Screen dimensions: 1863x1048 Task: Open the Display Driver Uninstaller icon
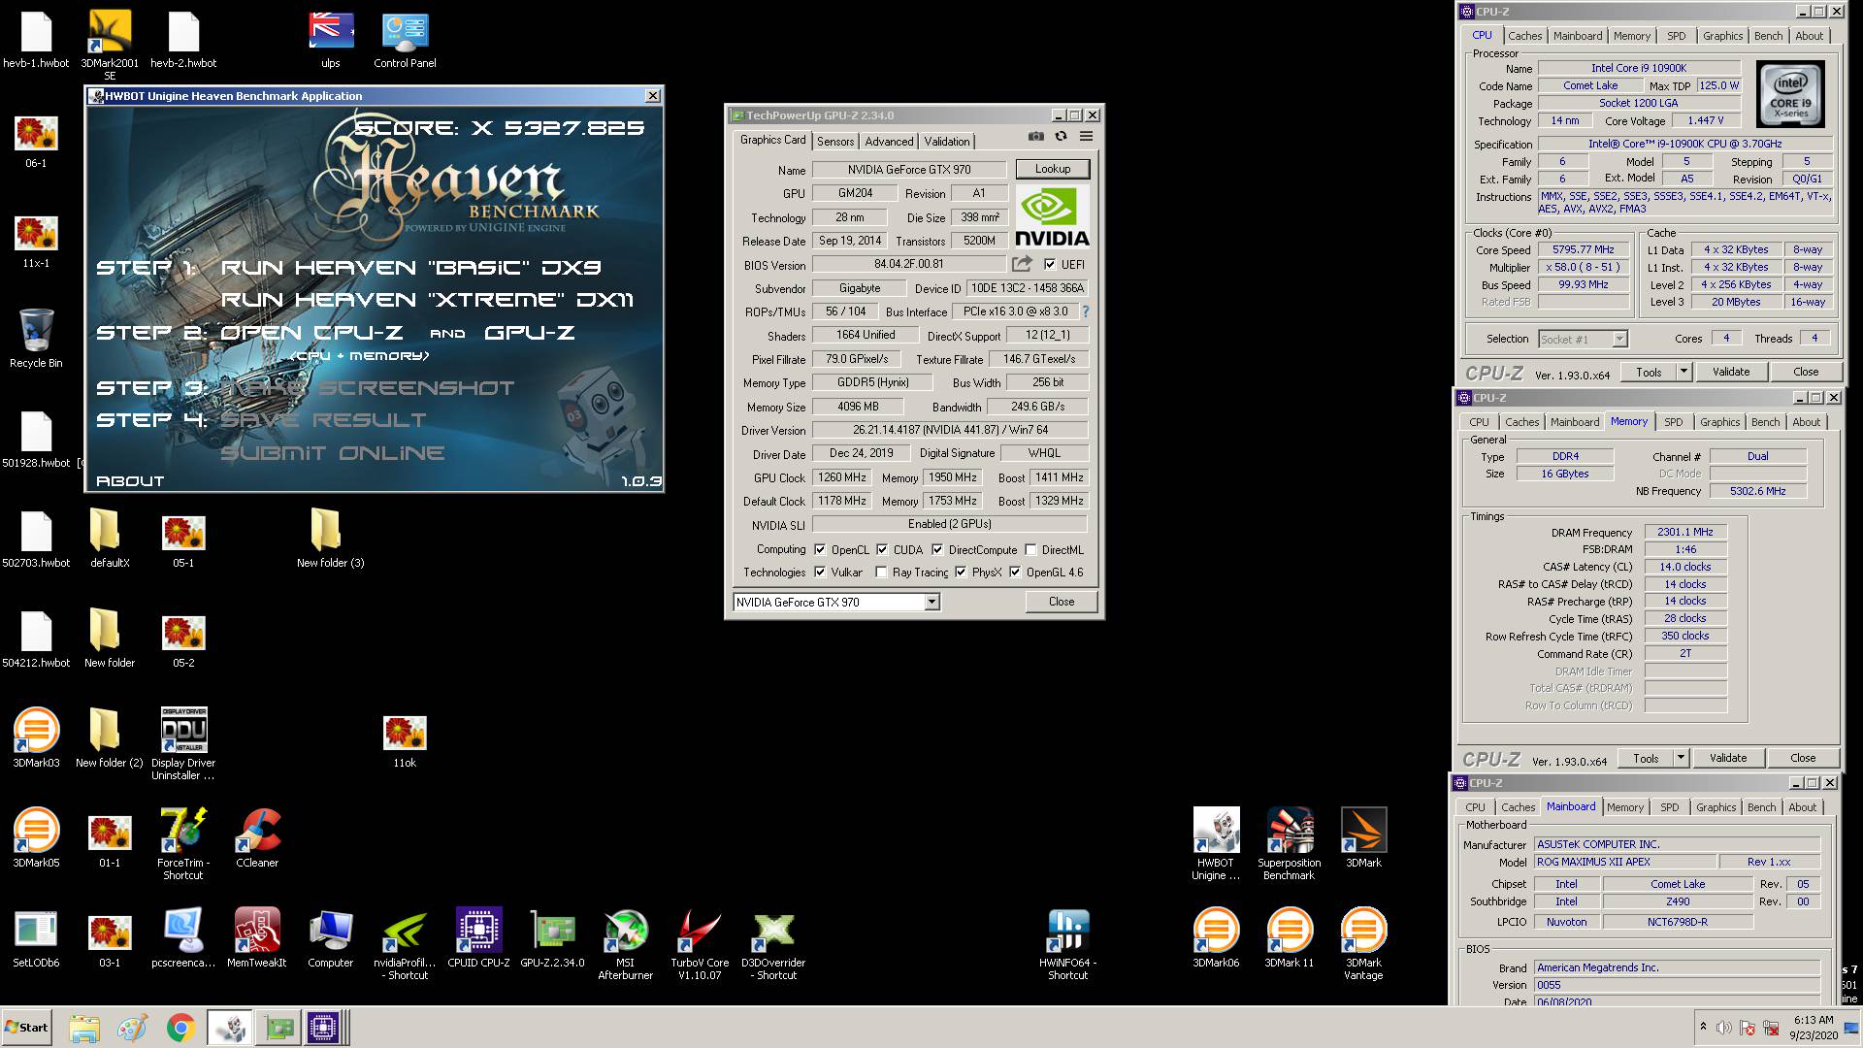click(183, 743)
